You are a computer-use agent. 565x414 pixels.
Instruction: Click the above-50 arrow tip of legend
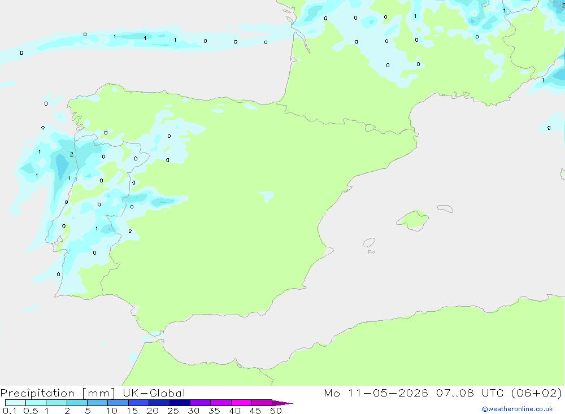click(x=282, y=403)
